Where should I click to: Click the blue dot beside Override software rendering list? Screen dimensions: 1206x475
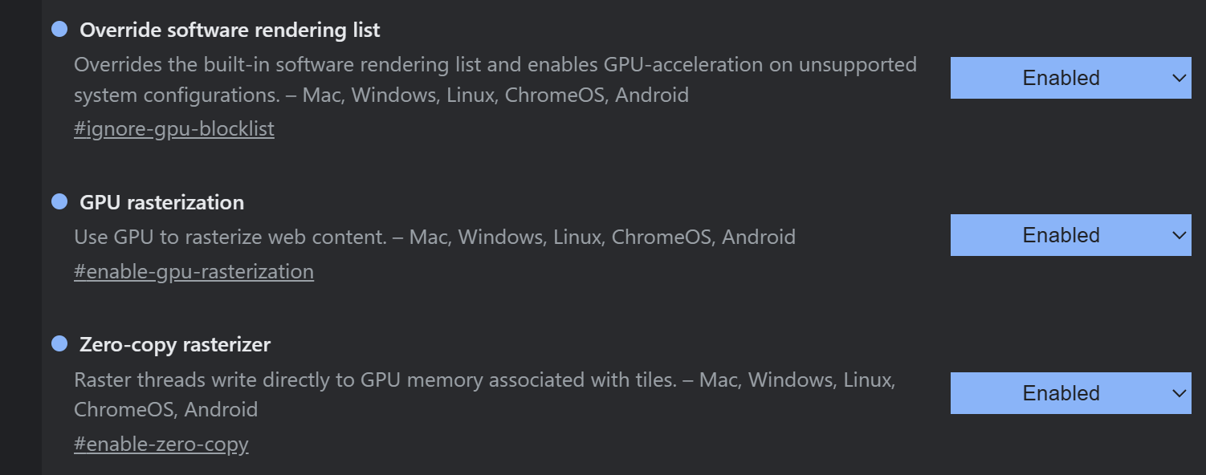click(x=59, y=30)
